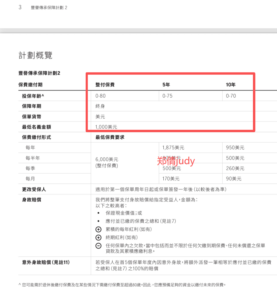Click the 0-80 age range cell
Image resolution: width=277 pixels, height=301 pixels.
pyautogui.click(x=101, y=96)
